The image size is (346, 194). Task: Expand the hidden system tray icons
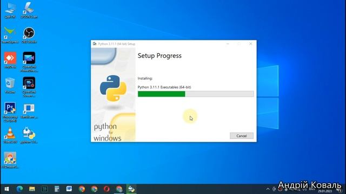(268, 189)
